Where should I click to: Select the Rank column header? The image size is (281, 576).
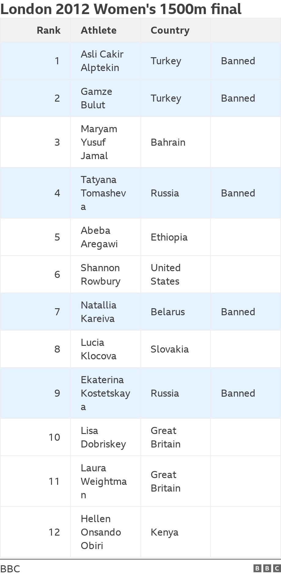click(49, 30)
